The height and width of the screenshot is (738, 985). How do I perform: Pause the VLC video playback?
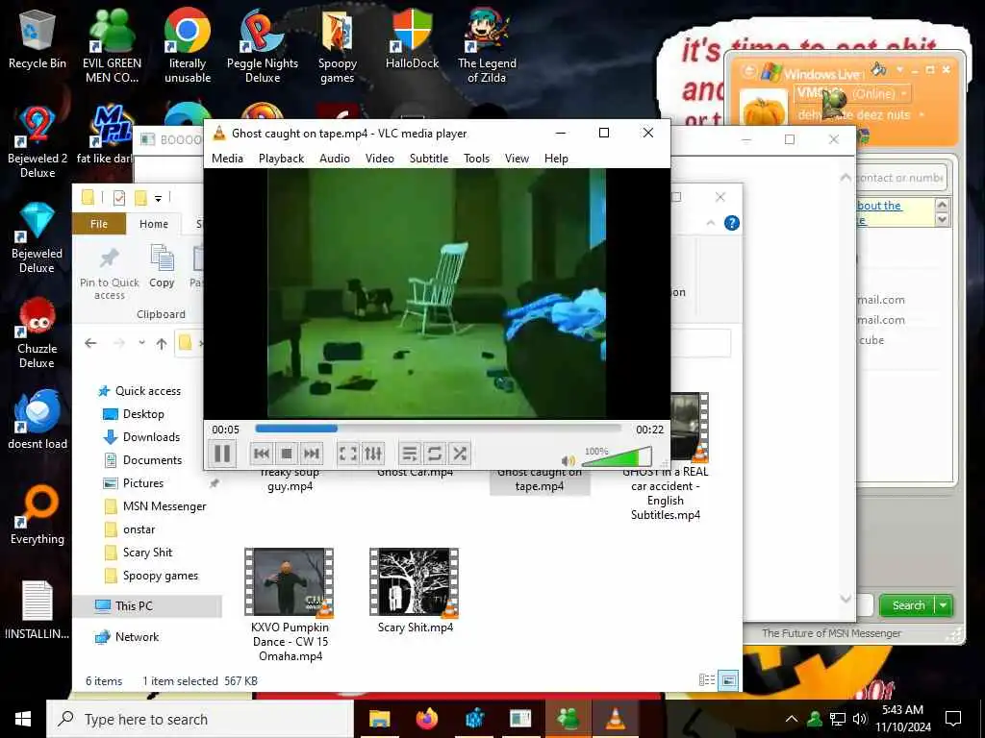pos(222,454)
